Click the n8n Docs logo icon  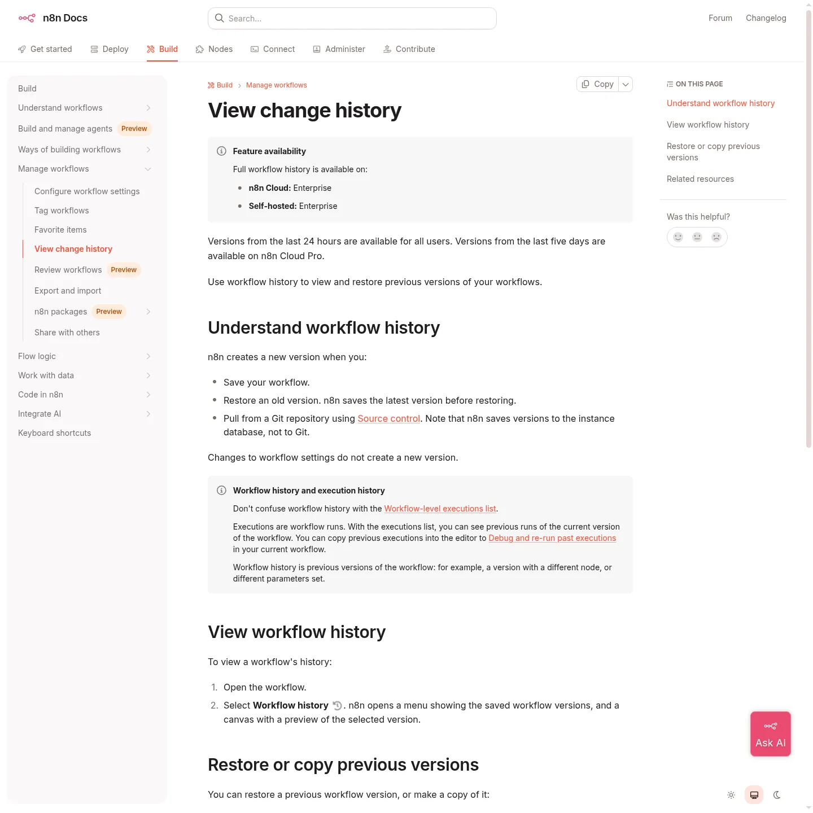[x=27, y=18]
